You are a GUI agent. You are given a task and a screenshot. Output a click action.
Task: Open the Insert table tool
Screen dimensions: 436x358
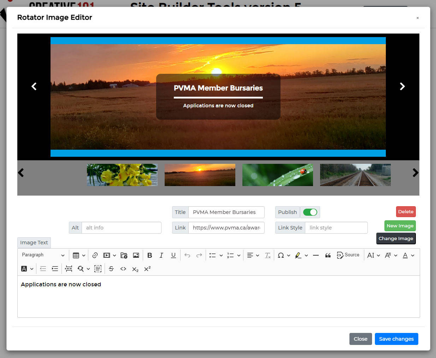pos(76,255)
